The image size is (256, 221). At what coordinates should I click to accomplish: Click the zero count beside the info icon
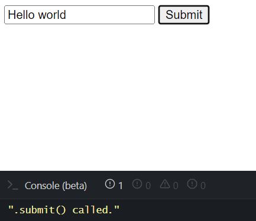148,186
